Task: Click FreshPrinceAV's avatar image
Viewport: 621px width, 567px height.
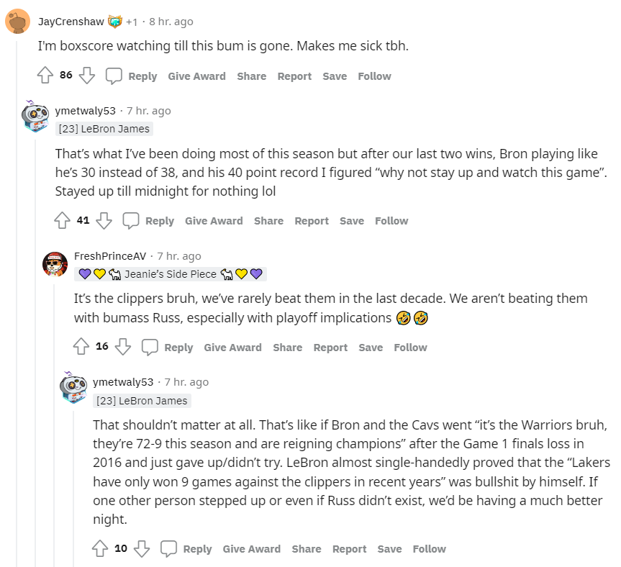Action: (x=55, y=264)
